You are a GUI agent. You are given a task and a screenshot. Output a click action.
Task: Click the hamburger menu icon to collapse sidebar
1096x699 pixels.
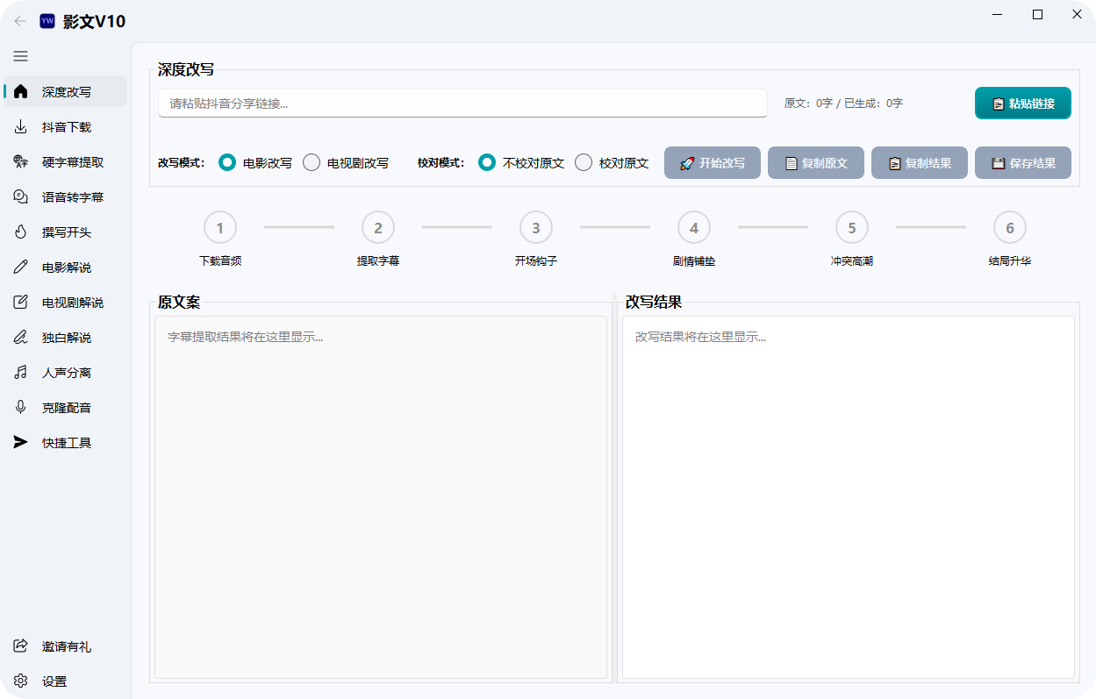(20, 56)
